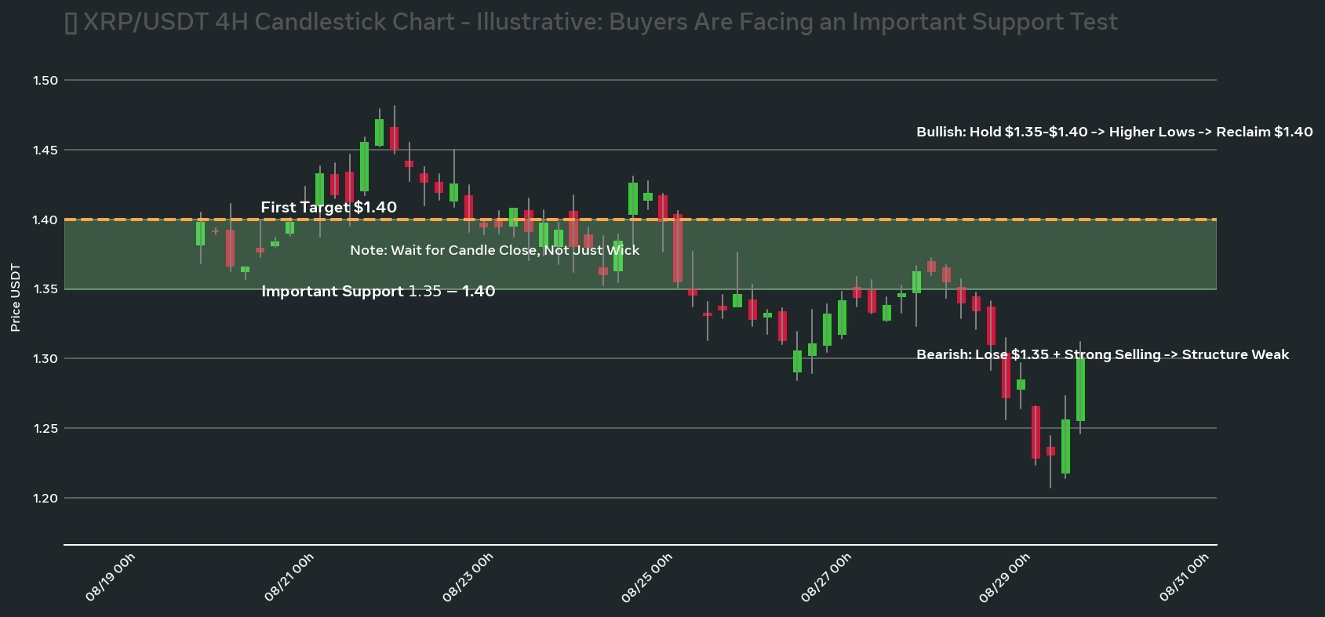
Task: Click the 08/25 00h date label
Action: [x=647, y=577]
